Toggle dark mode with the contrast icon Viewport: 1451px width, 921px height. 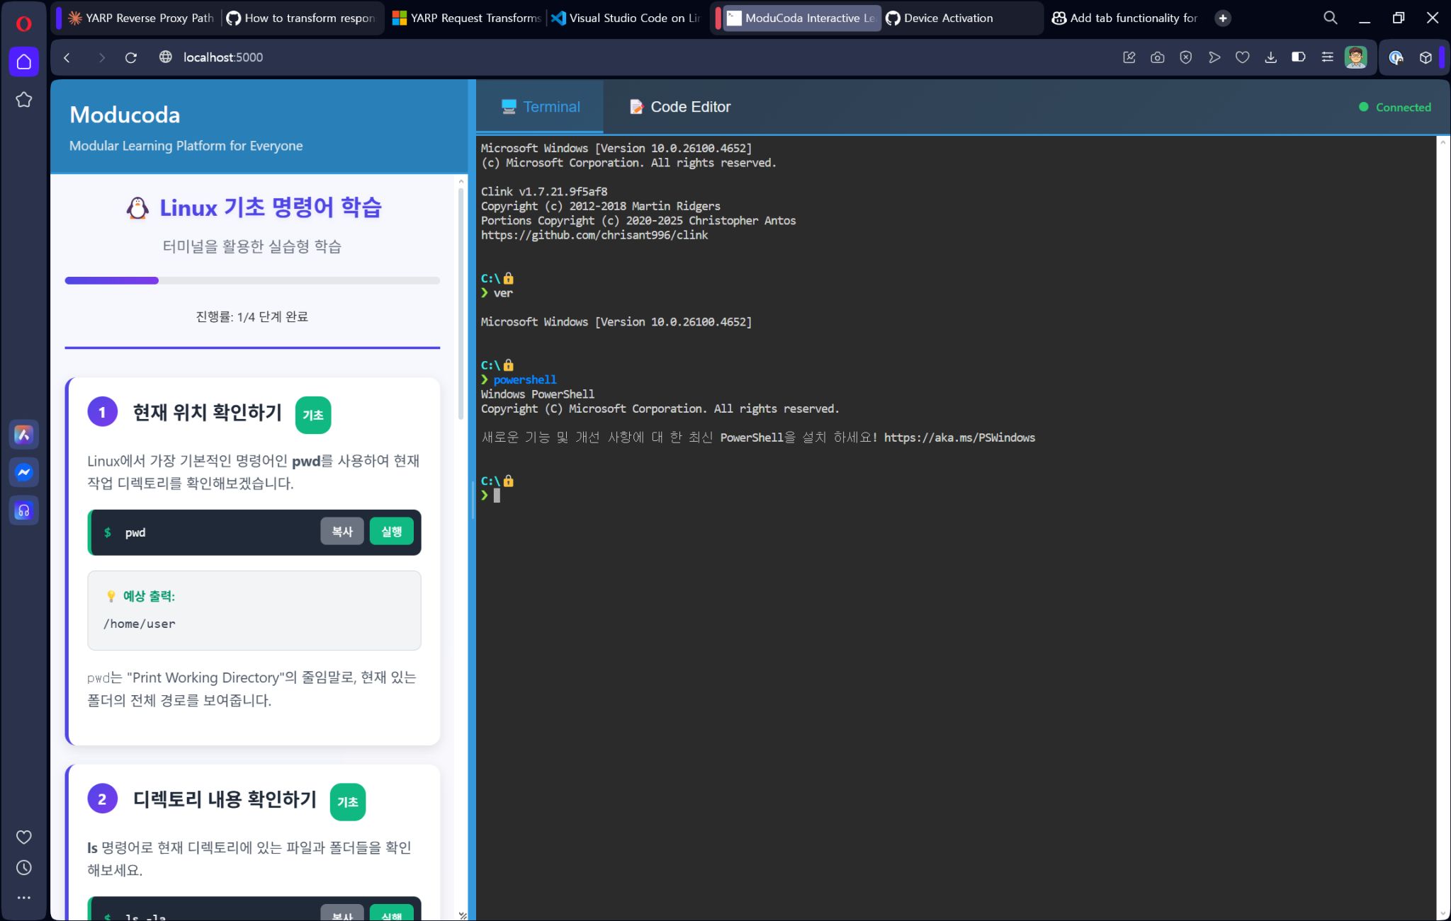coord(1299,57)
